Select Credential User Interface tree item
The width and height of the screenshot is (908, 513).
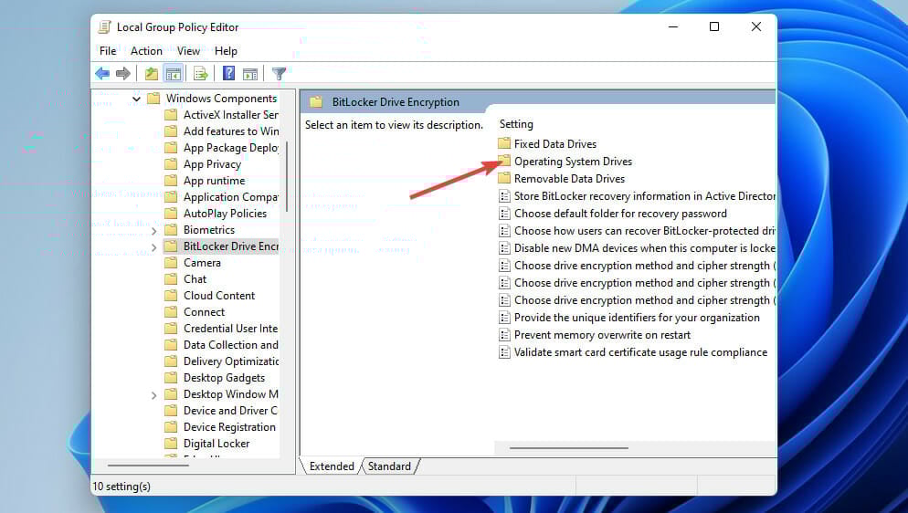(x=230, y=329)
